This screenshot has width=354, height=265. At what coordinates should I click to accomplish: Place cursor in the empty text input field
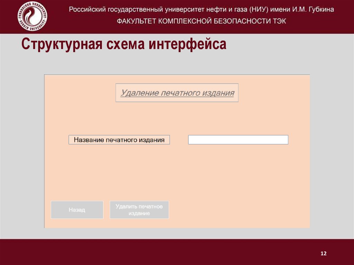[238, 139]
